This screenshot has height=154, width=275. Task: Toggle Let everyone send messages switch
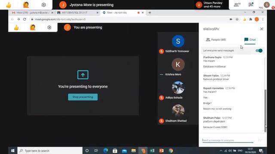click(x=259, y=50)
